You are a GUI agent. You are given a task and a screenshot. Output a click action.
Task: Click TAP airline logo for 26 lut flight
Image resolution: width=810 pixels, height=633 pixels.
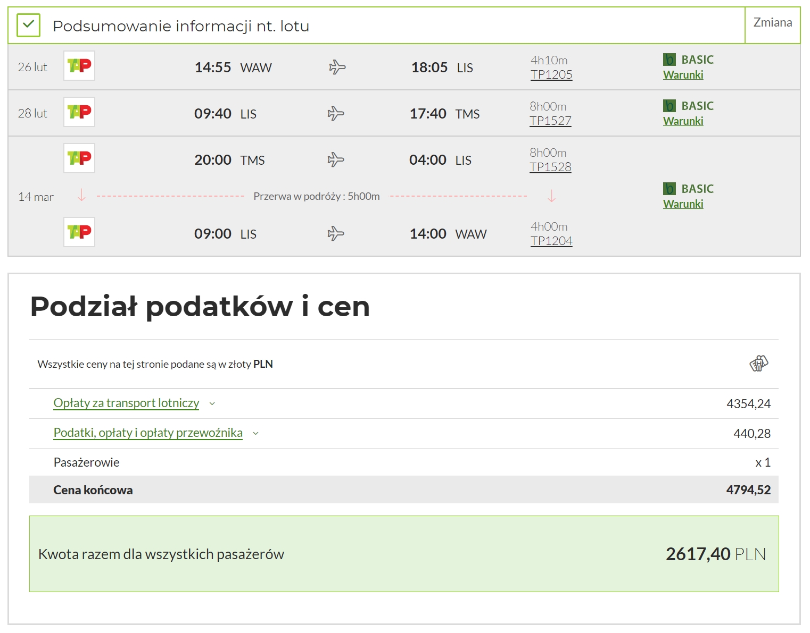pos(79,66)
